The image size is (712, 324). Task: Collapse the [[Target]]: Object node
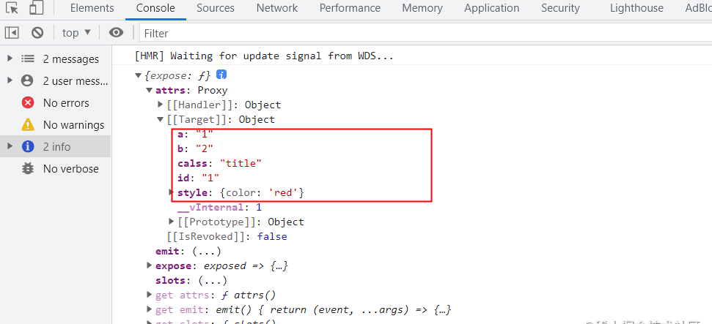161,120
